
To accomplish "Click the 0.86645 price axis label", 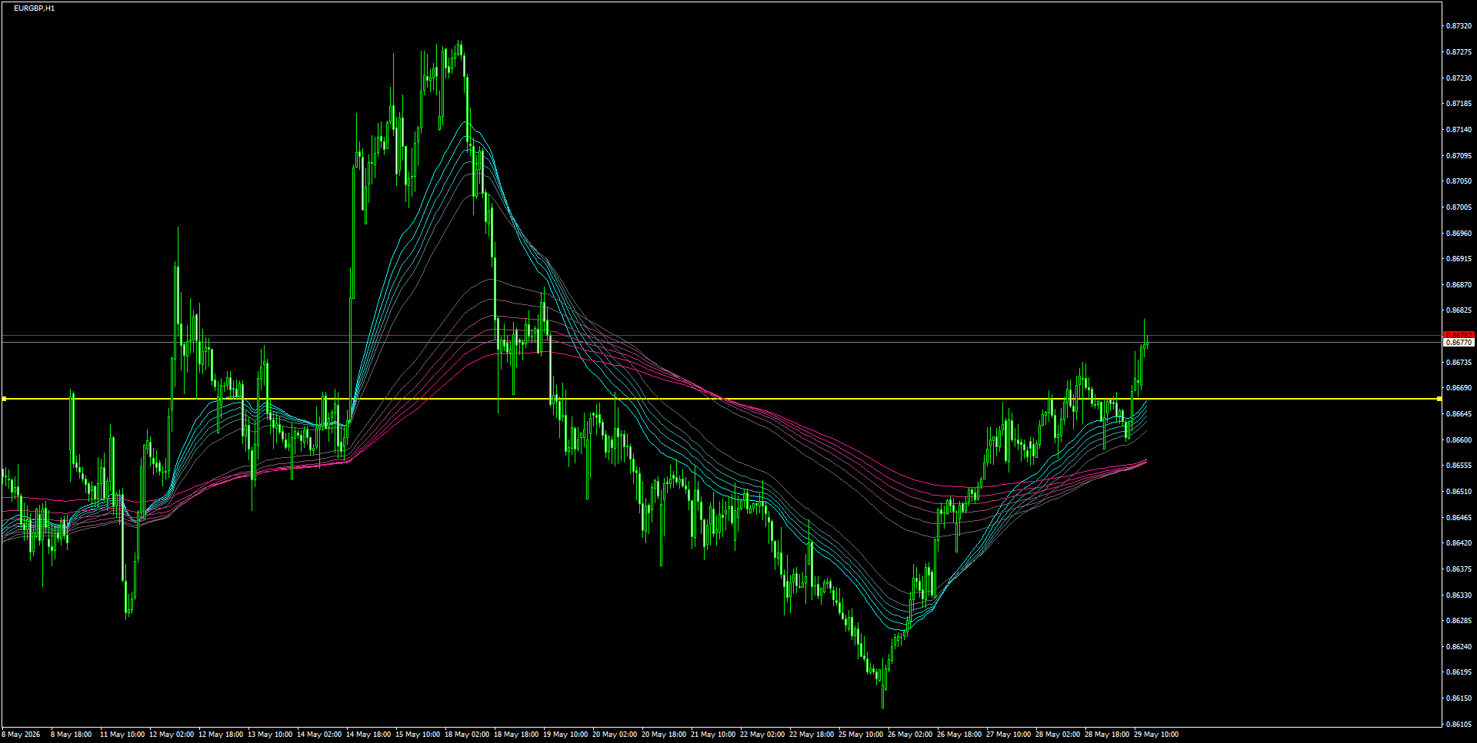I will tap(1459, 414).
